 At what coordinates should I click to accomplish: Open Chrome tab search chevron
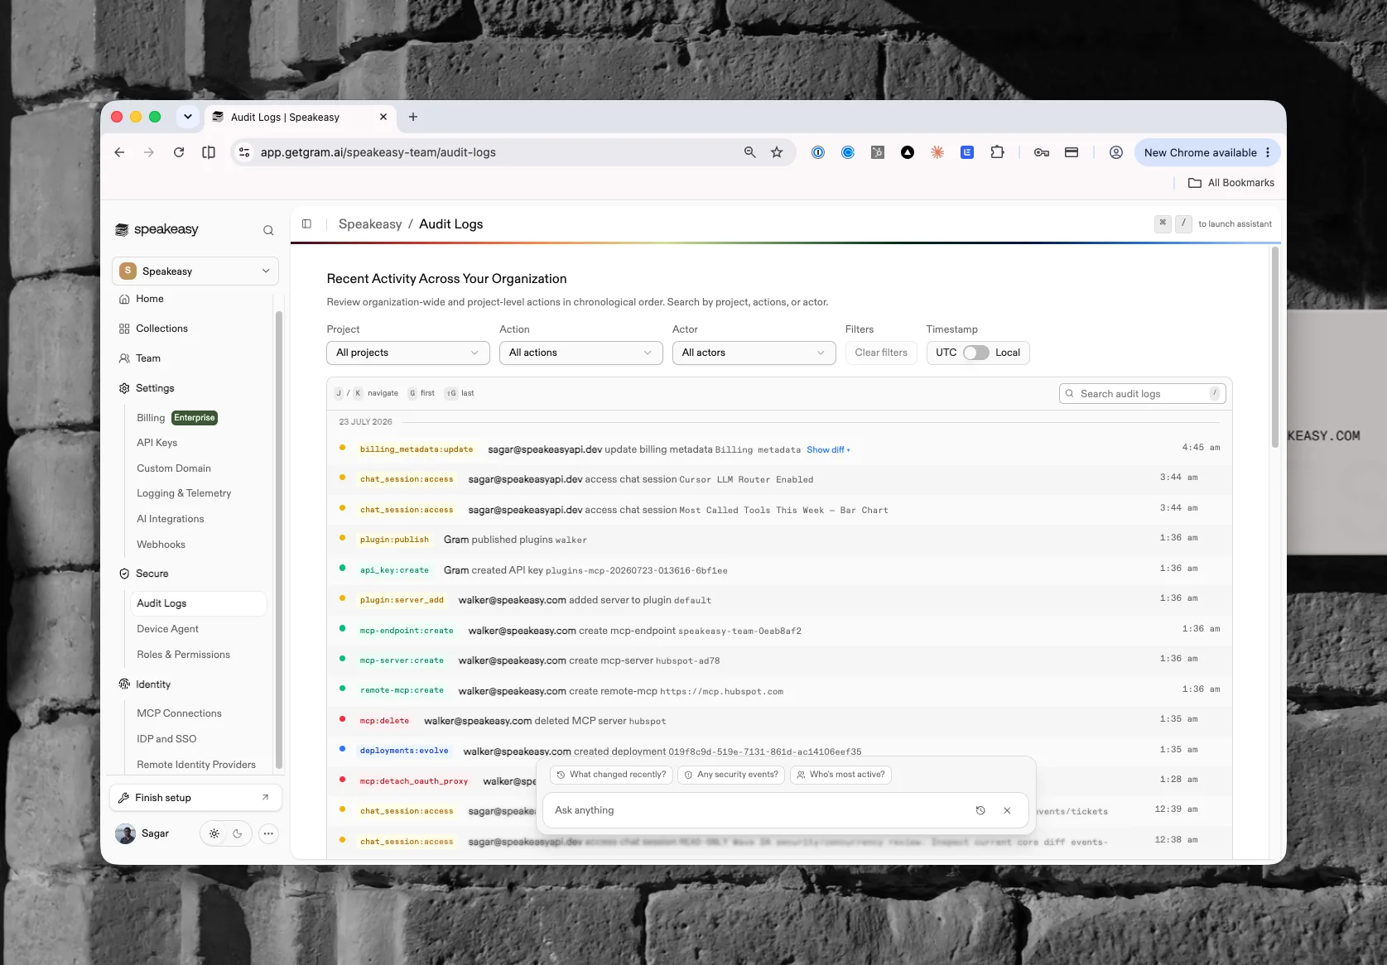tap(188, 117)
